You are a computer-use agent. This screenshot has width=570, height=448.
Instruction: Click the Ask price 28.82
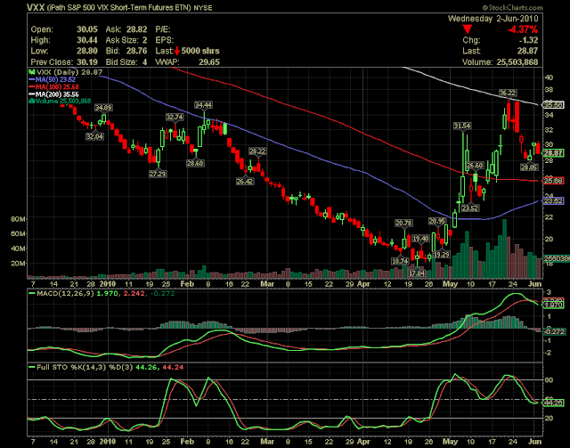[136, 29]
